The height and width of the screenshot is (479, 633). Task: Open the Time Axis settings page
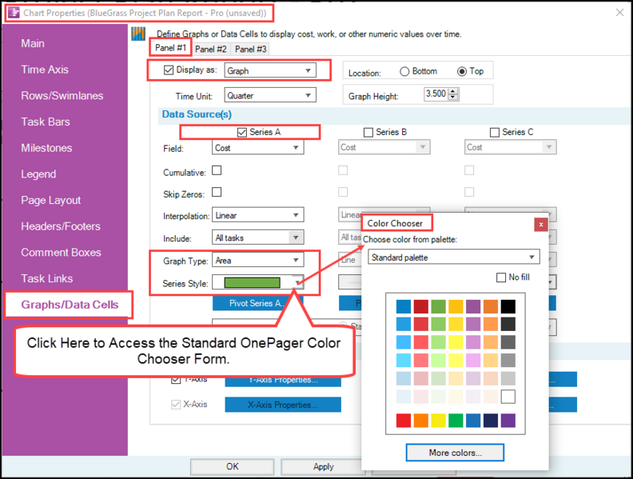tap(45, 70)
